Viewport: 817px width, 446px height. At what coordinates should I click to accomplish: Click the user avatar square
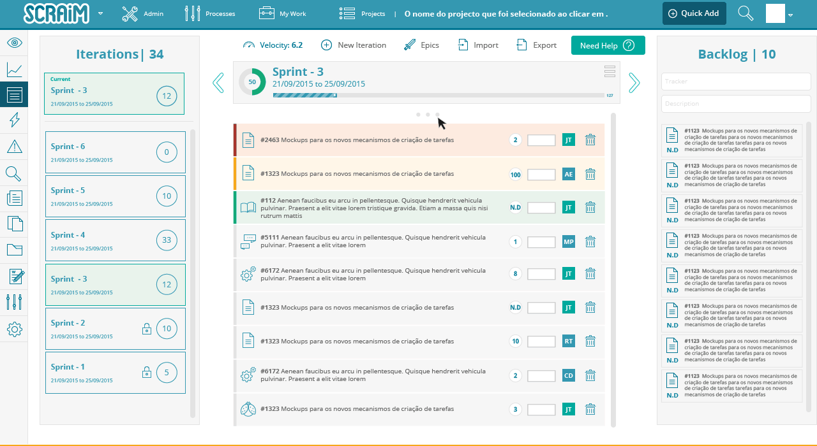(x=775, y=13)
